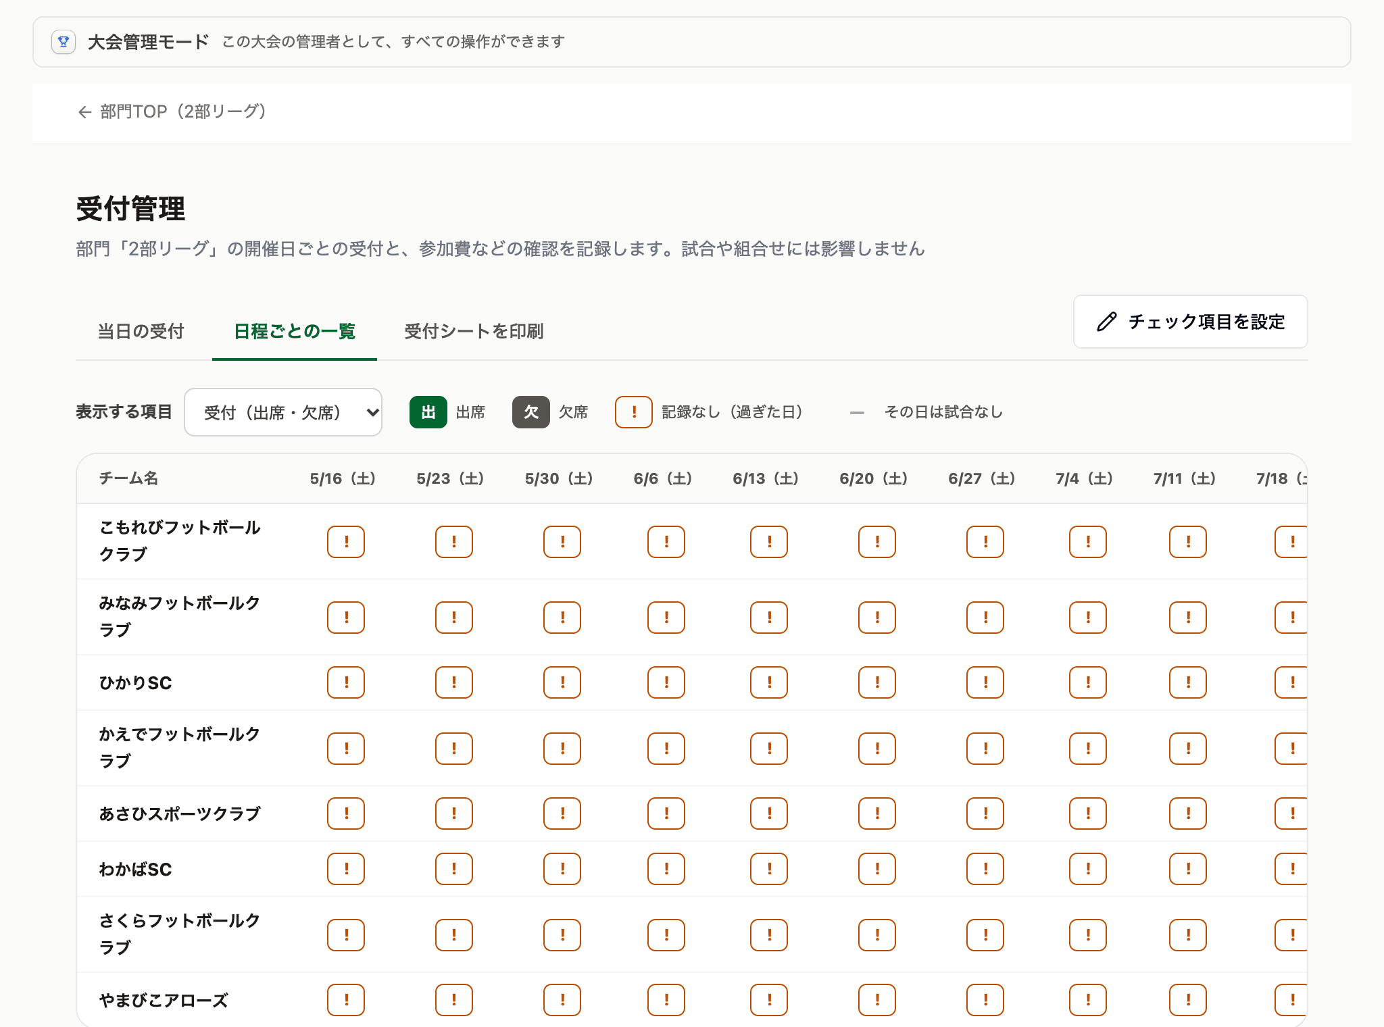Image resolution: width=1384 pixels, height=1027 pixels.
Task: Click team name こもれびフットボールクラブ
Action: [180, 541]
